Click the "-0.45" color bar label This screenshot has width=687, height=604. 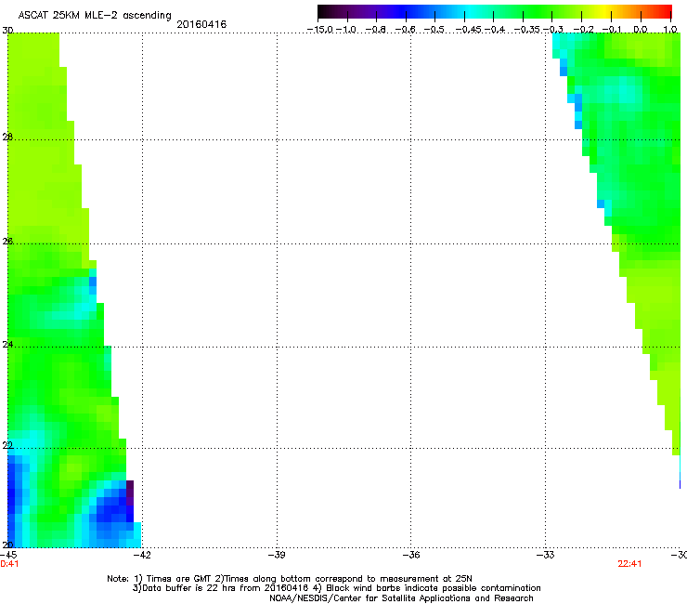pos(469,30)
